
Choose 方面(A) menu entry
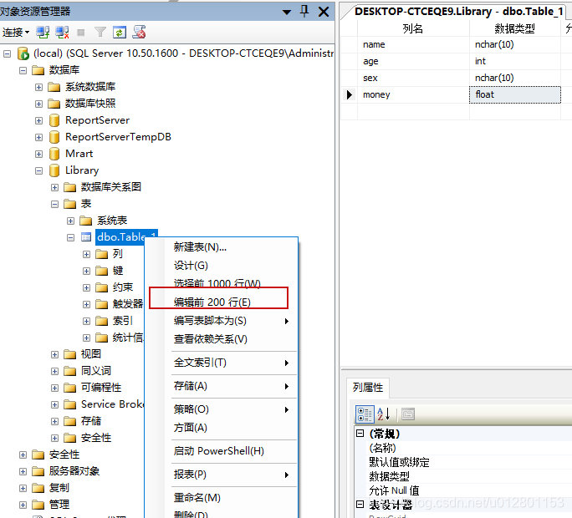click(x=222, y=428)
